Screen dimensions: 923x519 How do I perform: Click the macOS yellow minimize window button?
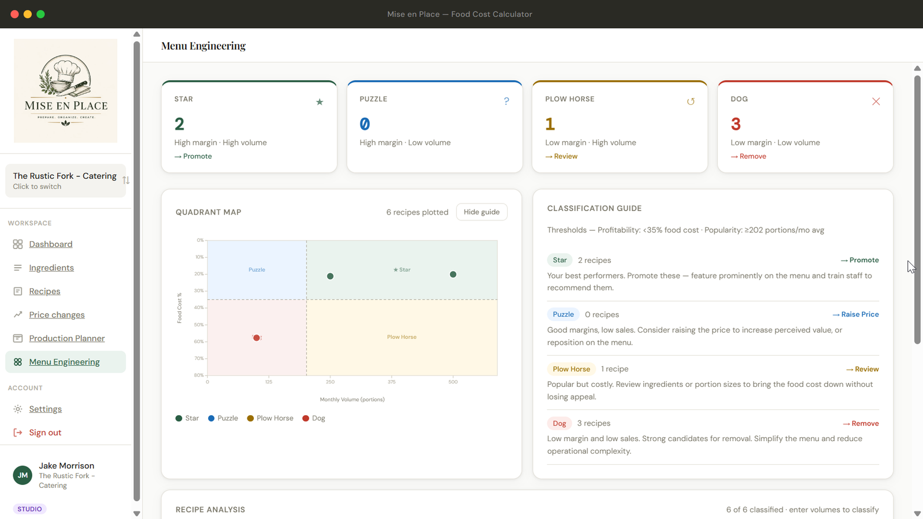28,14
